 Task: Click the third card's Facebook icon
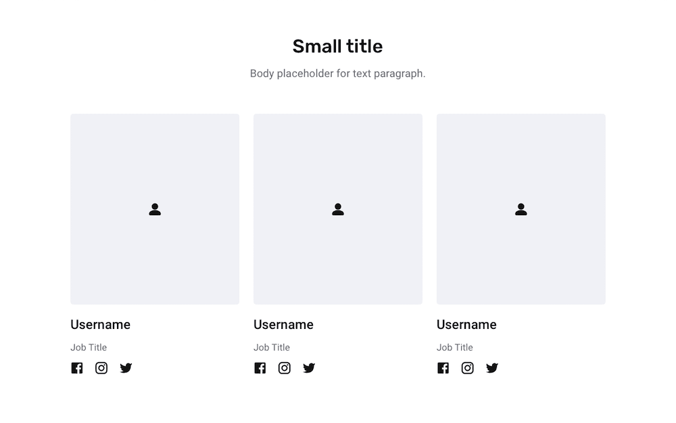tap(443, 368)
